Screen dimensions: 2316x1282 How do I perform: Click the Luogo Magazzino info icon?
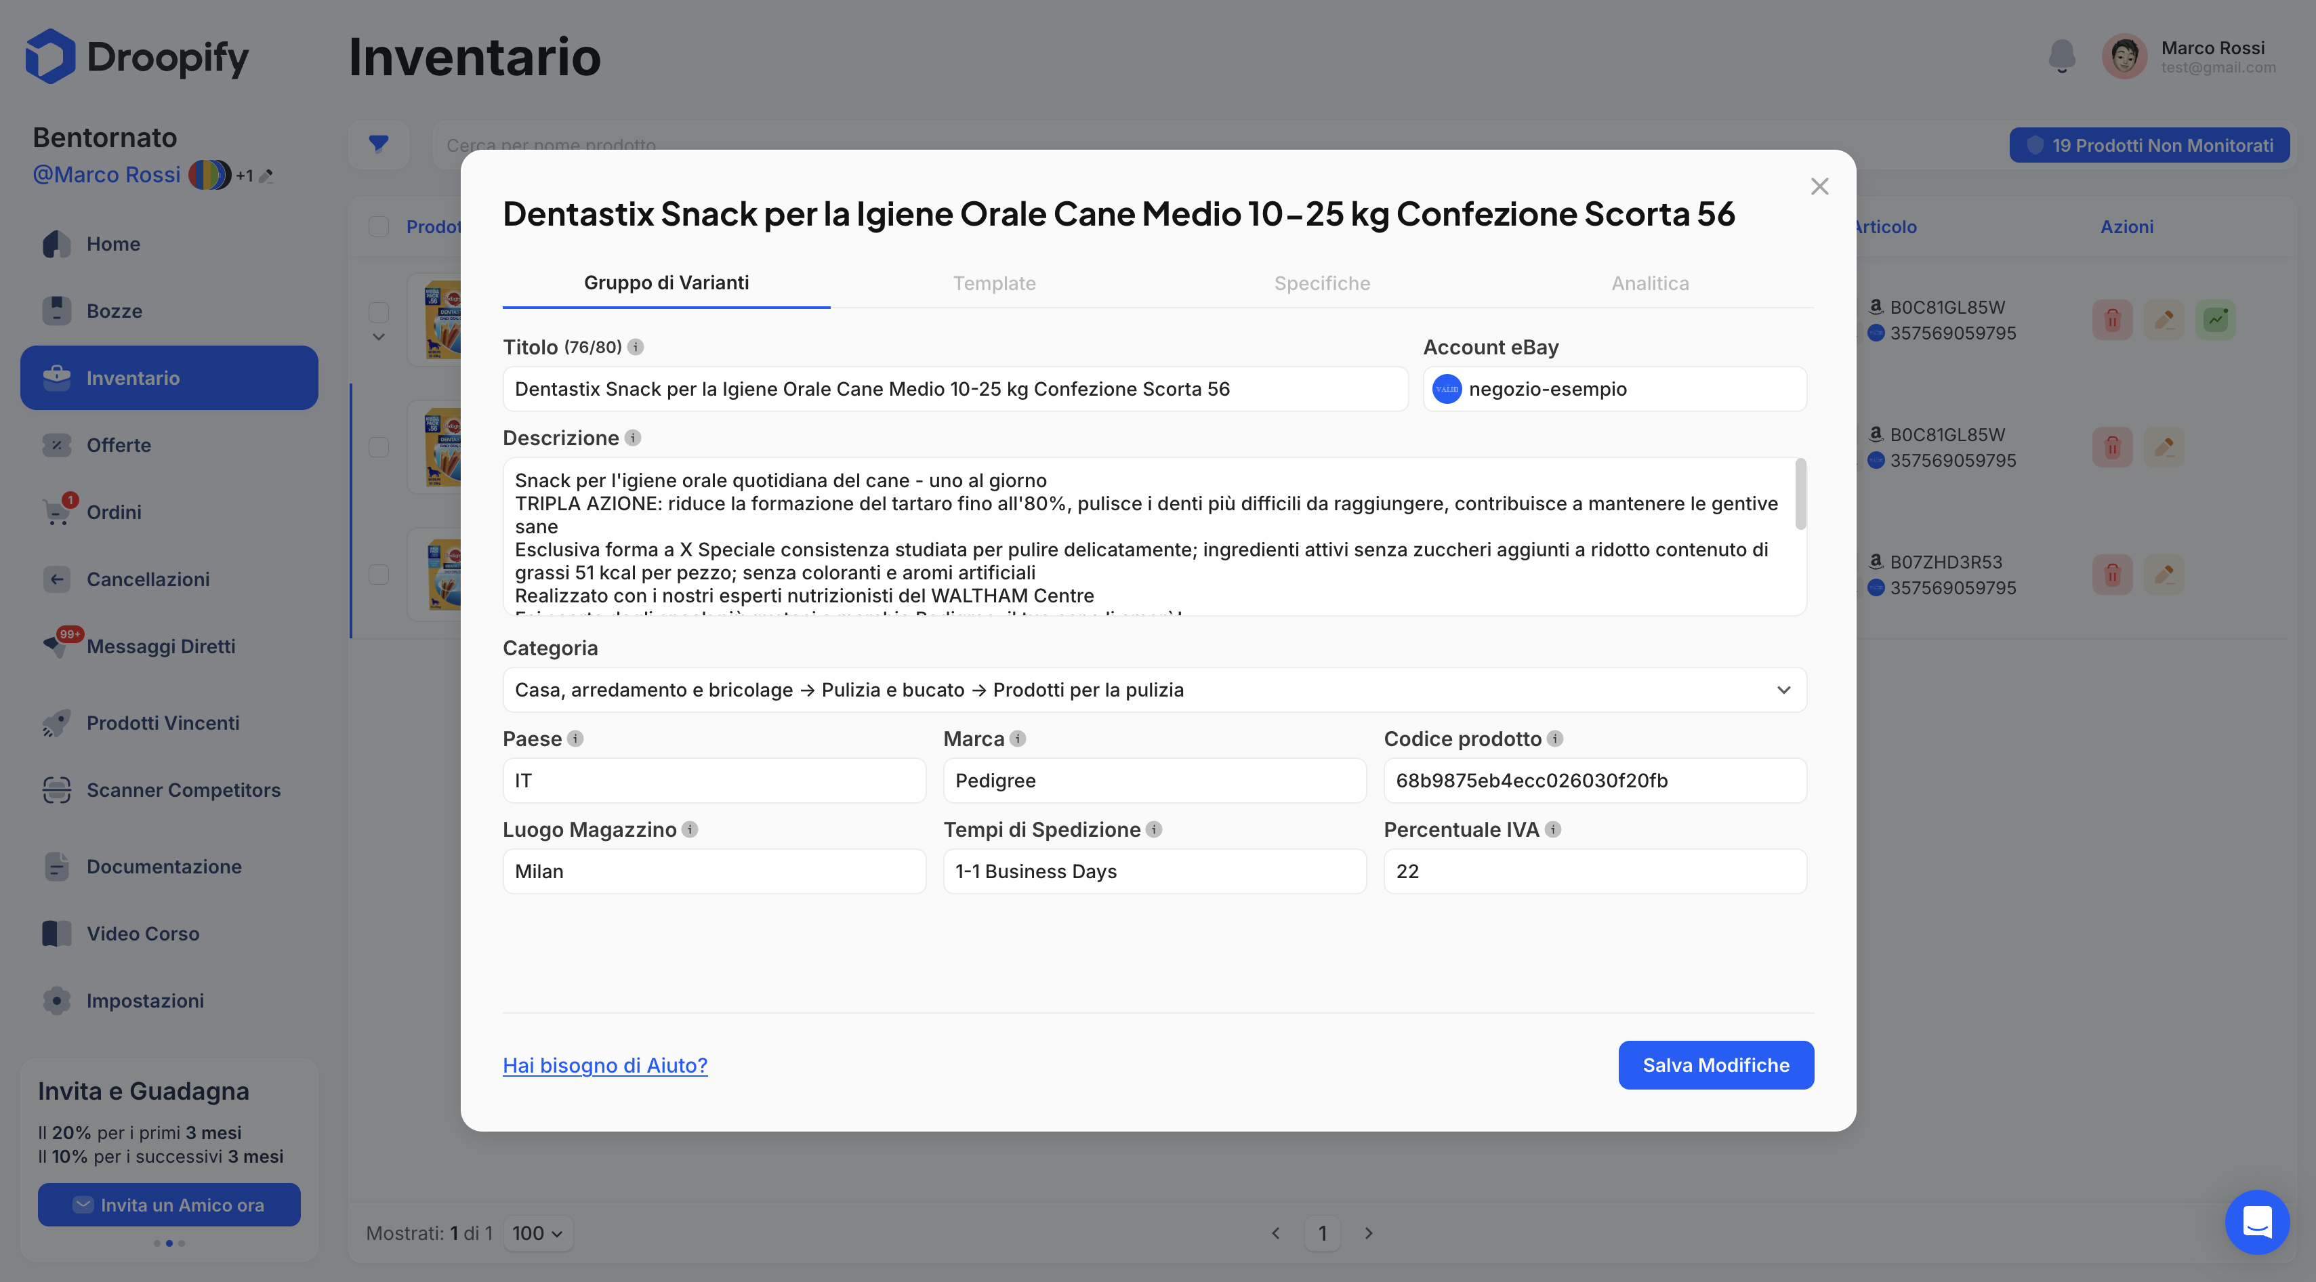690,830
